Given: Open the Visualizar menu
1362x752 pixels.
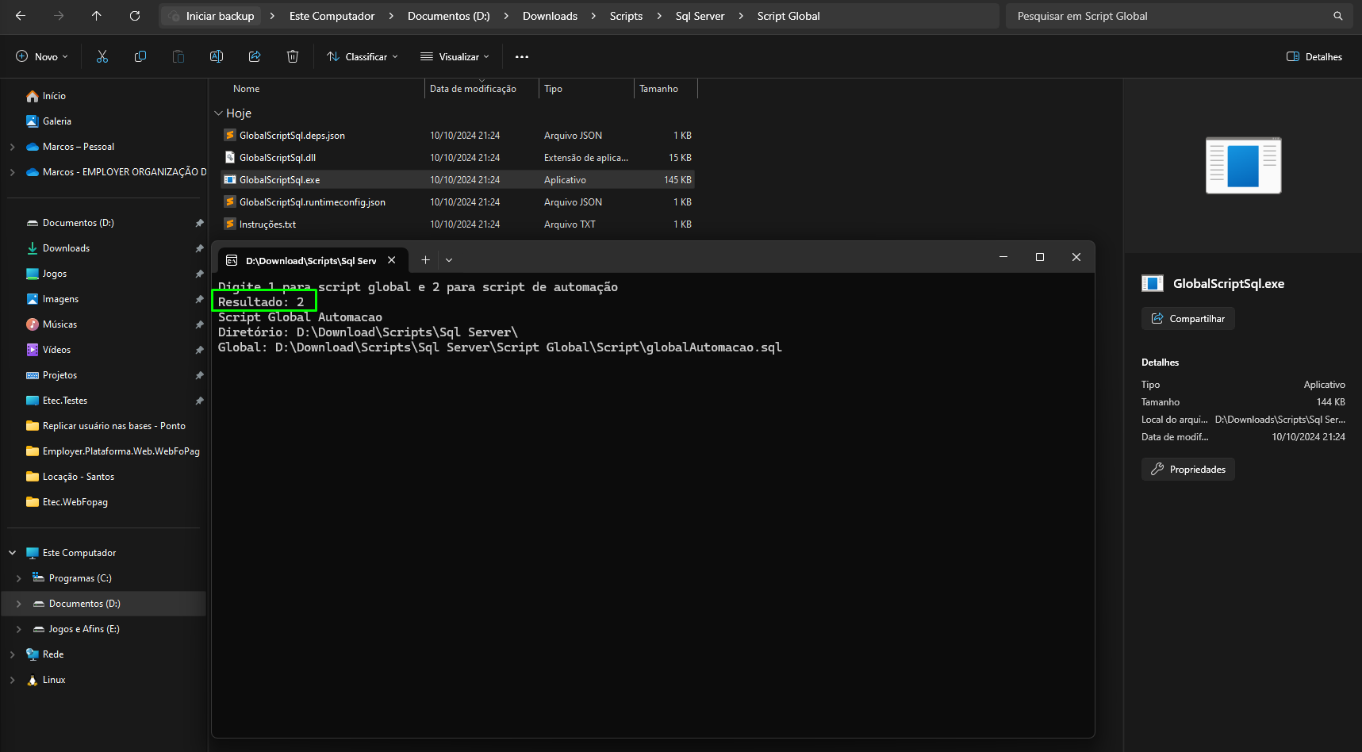Looking at the screenshot, I should [455, 56].
